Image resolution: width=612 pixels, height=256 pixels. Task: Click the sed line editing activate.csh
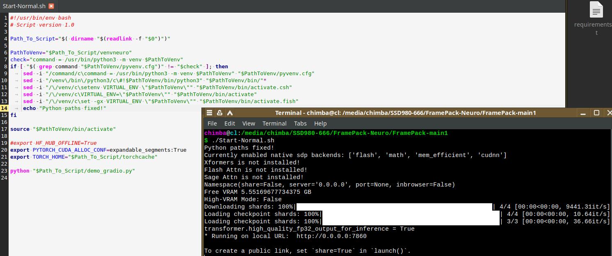tap(158, 87)
